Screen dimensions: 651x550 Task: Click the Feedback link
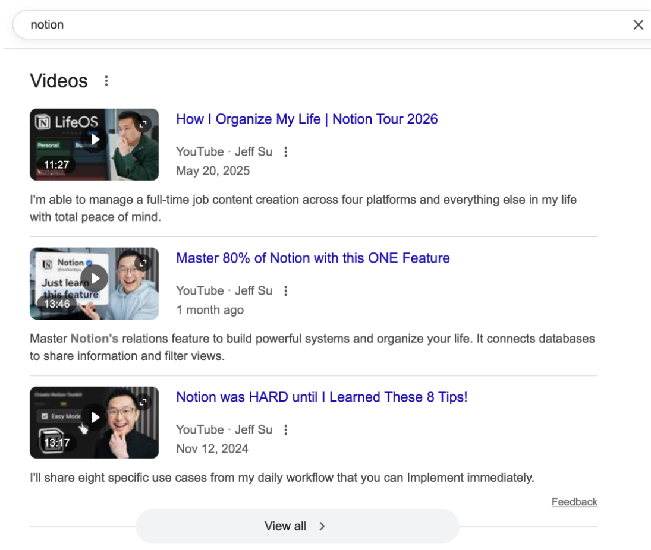click(x=574, y=502)
